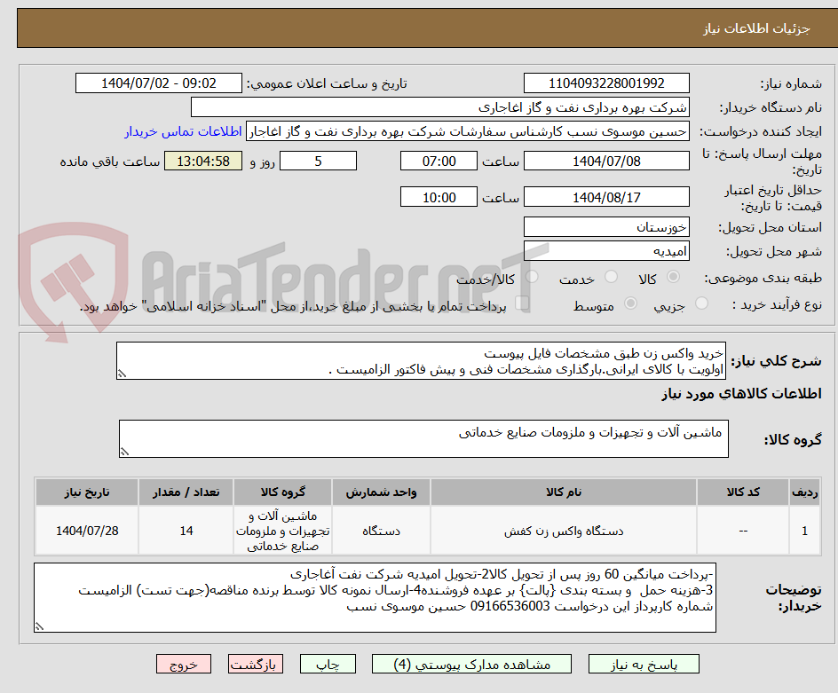Click the resize arrow on گروه کالا box

coord(124,451)
